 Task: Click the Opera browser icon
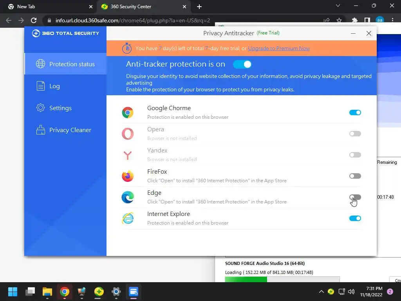coord(128,134)
